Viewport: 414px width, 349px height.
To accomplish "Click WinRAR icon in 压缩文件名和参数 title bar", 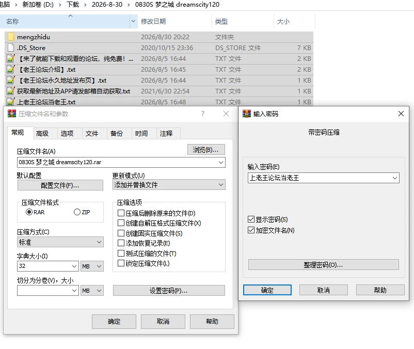I will [12, 114].
